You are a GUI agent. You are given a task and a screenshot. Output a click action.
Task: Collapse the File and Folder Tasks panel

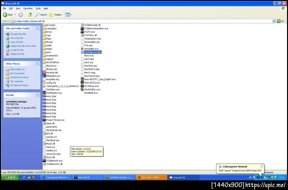coord(37,28)
